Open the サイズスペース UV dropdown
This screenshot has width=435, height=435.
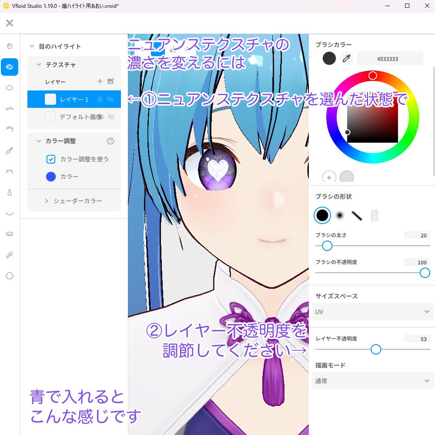[372, 311]
